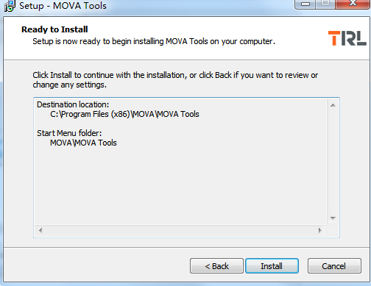Minimize the Setup window
This screenshot has width=371, height=286.
305,4
